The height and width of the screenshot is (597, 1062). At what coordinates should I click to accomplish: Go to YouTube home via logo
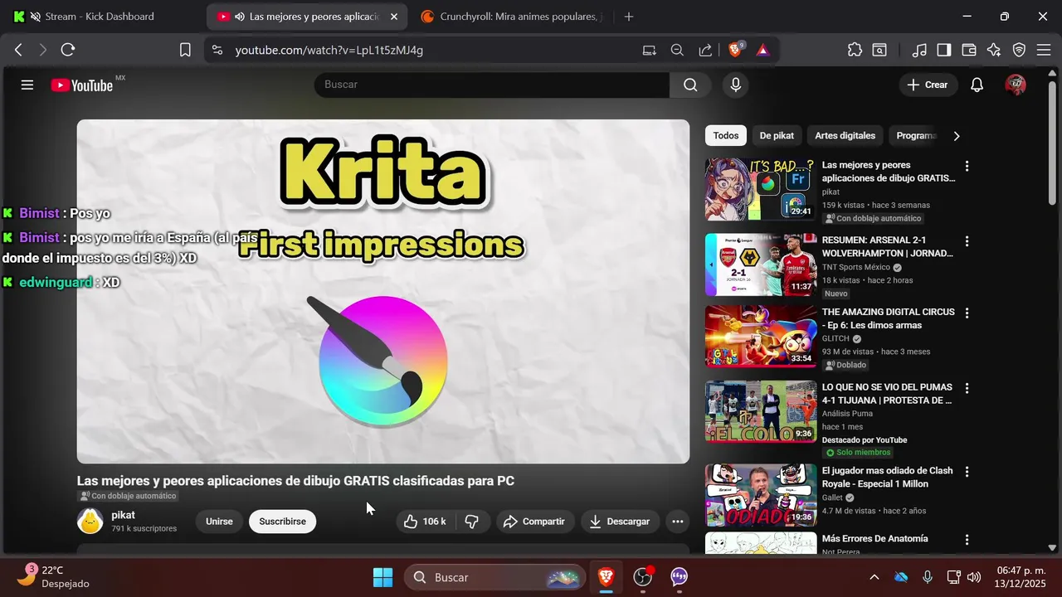pyautogui.click(x=81, y=85)
